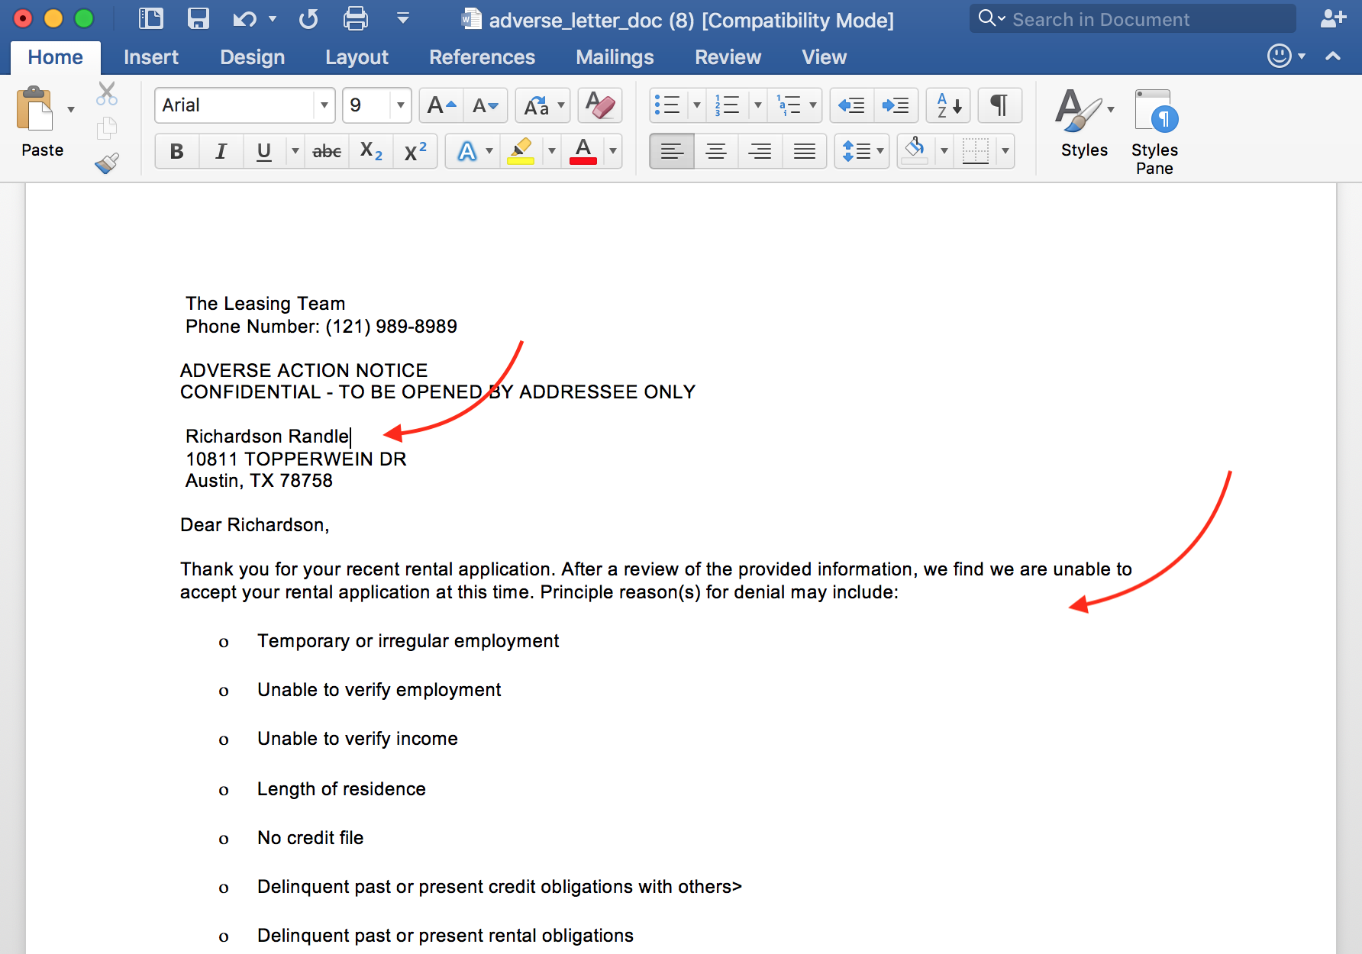Click the Sort A to Z icon
1362x954 pixels.
(948, 105)
